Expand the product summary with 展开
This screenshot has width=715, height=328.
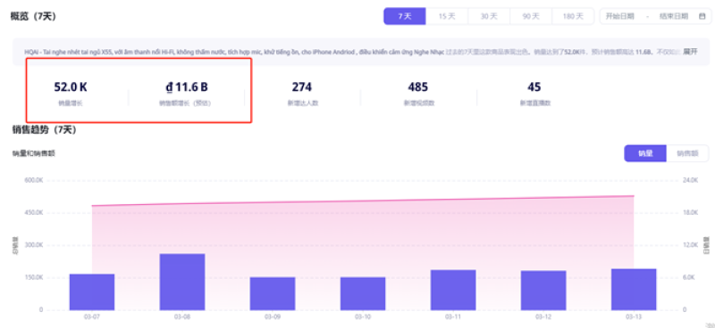coord(690,52)
